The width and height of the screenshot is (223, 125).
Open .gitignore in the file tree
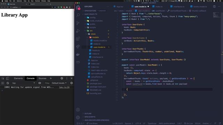pos(94,80)
